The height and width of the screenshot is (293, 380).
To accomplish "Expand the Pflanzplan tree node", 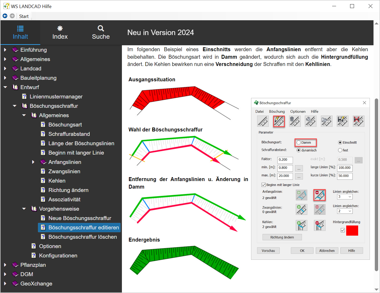I will (x=5, y=265).
